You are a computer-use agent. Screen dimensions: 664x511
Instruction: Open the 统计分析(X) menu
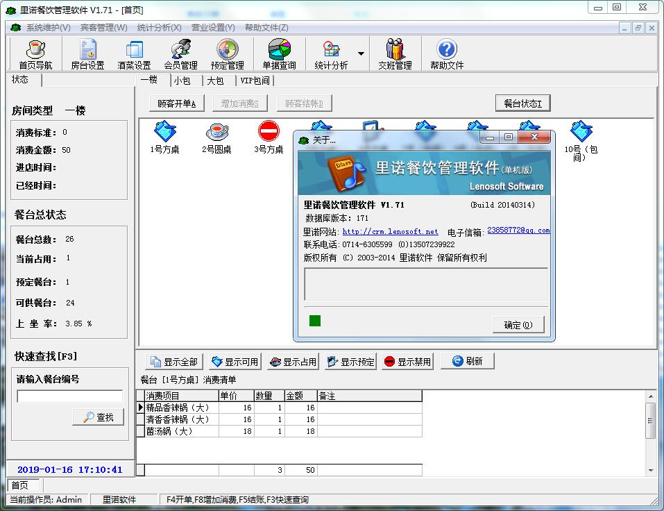159,28
